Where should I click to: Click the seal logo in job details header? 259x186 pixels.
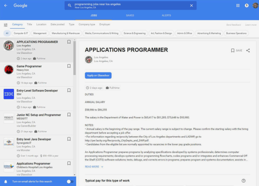[89, 59]
